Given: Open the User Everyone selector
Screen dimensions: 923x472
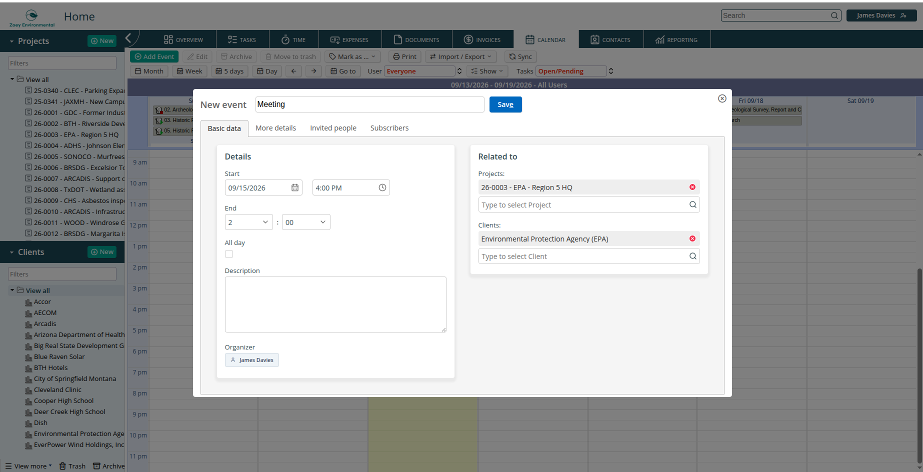Looking at the screenshot, I should coord(423,71).
